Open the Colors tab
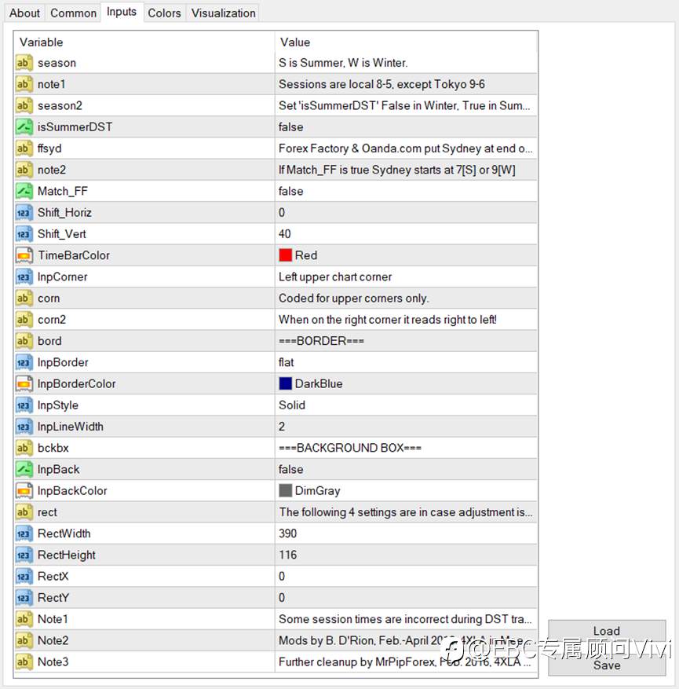Screen dimensions: 679x689 point(164,13)
